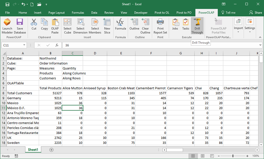Open Customize Quick Access Toolbar dropdown
Image resolution: width=264 pixels, height=159 pixels.
(46, 5)
